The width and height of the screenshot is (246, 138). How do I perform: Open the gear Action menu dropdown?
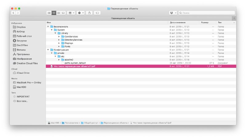coord(81,13)
